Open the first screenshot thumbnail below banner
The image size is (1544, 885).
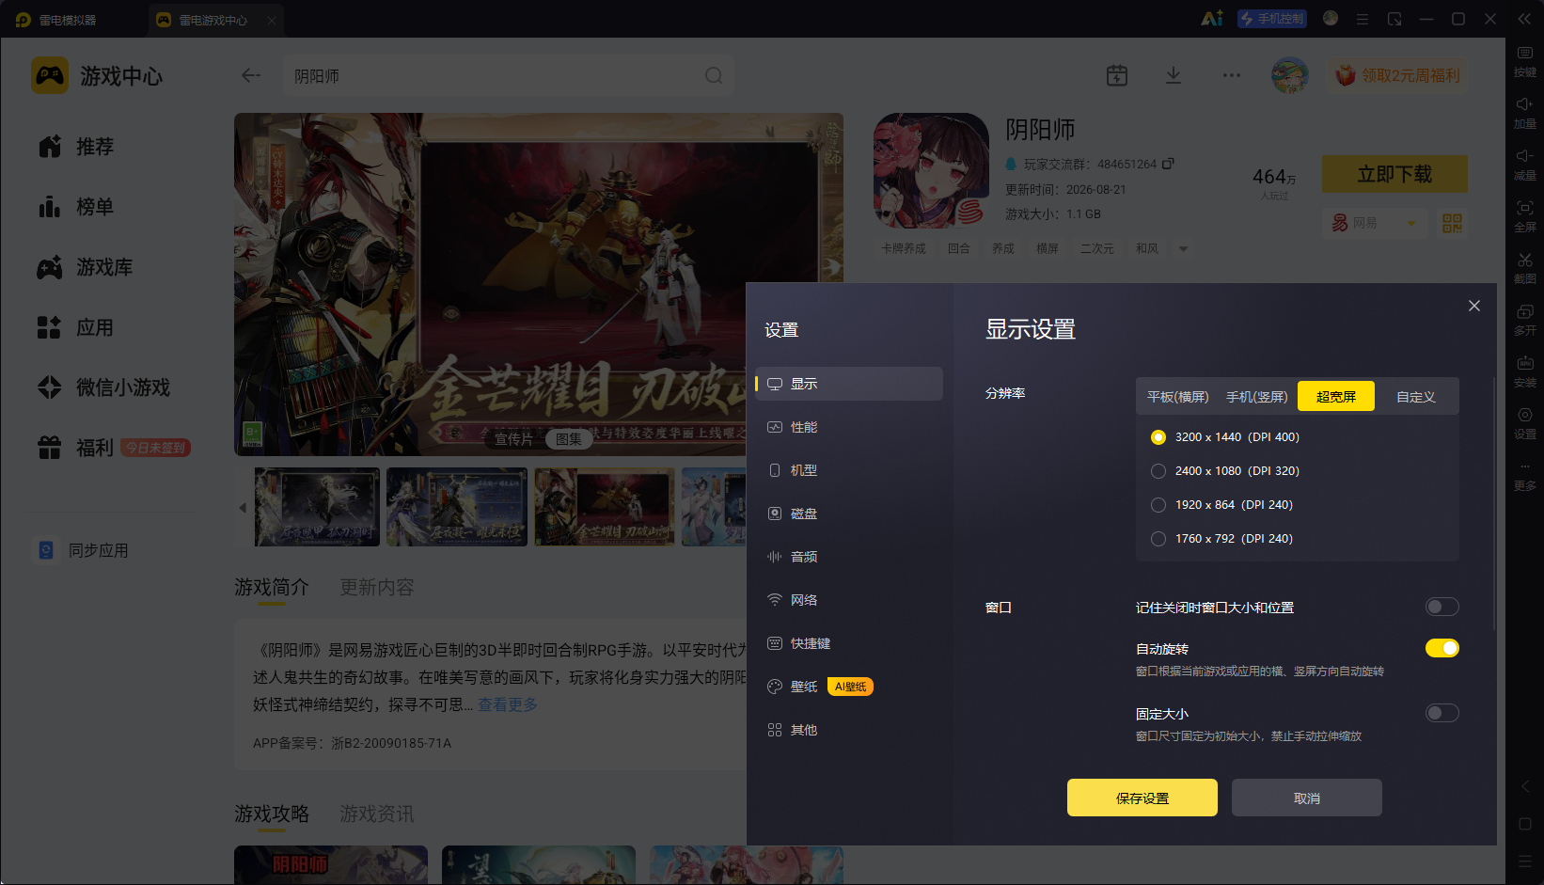tap(318, 507)
